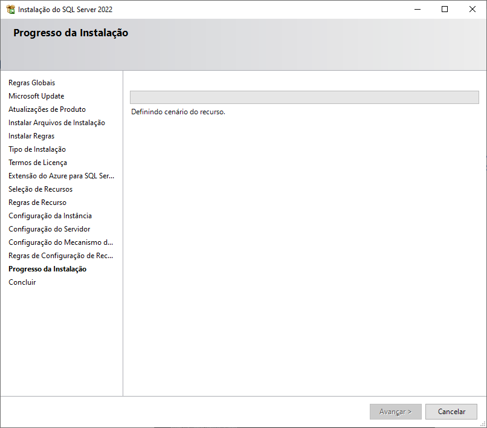Select the Instalar Regras step
This screenshot has height=428, width=487.
[x=31, y=136]
